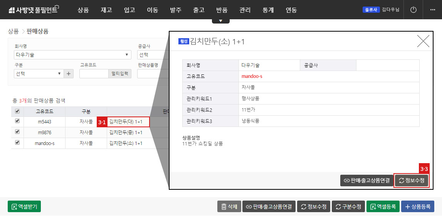Open the 공급사 dropdown showing 선택
The width and height of the screenshot is (442, 216).
[153, 55]
